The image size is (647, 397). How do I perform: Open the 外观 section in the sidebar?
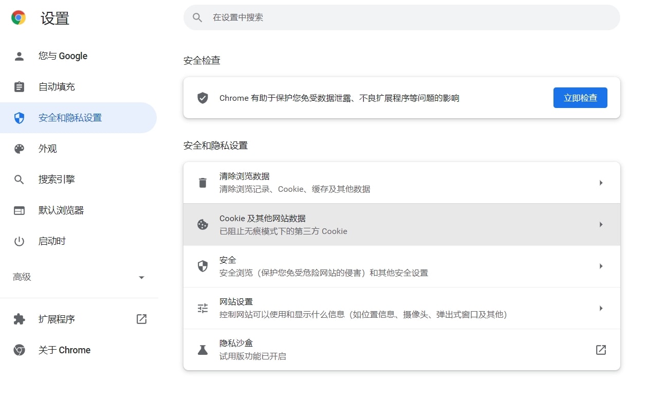point(47,148)
